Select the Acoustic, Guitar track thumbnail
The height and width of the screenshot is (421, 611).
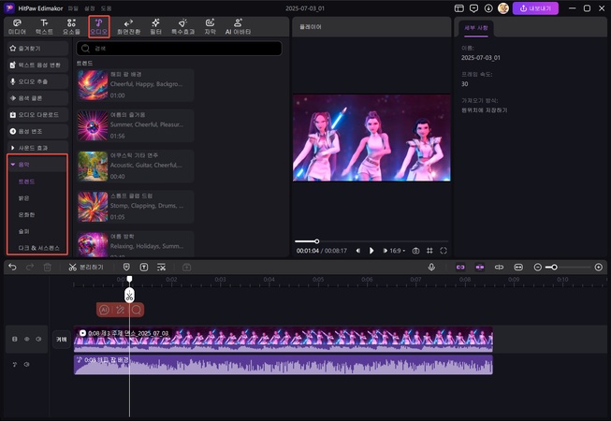[x=93, y=166]
